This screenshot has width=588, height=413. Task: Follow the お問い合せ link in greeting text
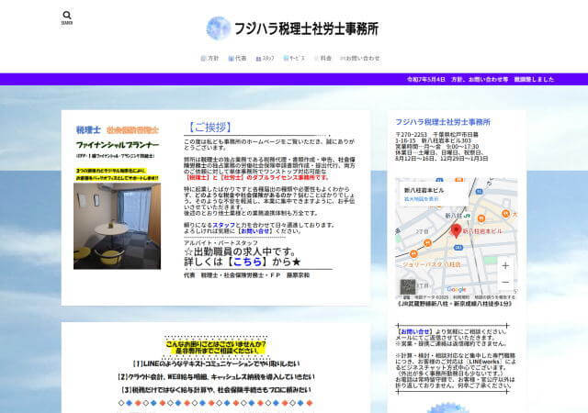[255, 231]
